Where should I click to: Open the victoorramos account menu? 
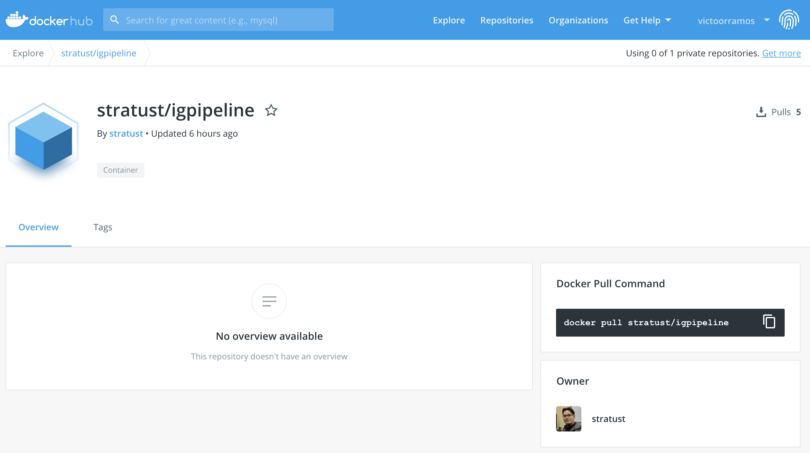(726, 21)
